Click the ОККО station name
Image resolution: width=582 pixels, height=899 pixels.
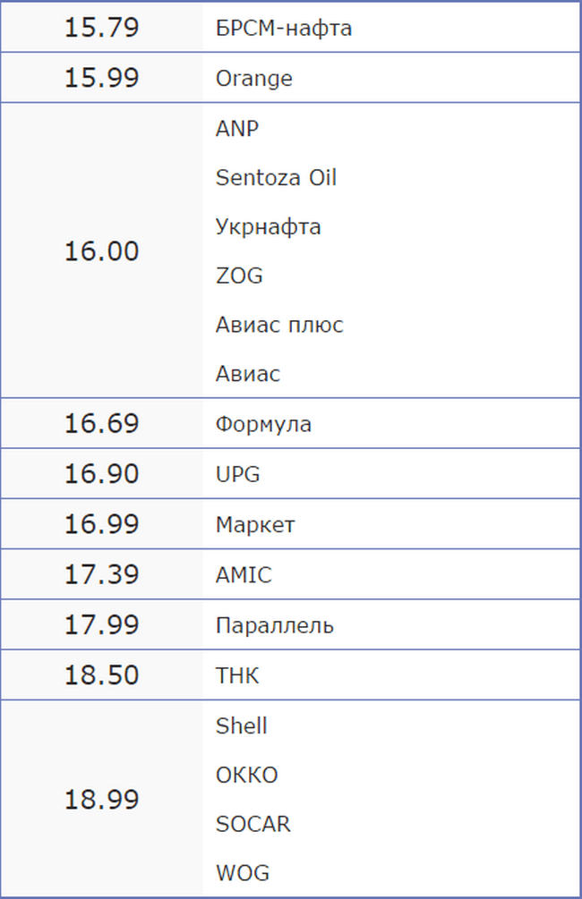click(247, 776)
